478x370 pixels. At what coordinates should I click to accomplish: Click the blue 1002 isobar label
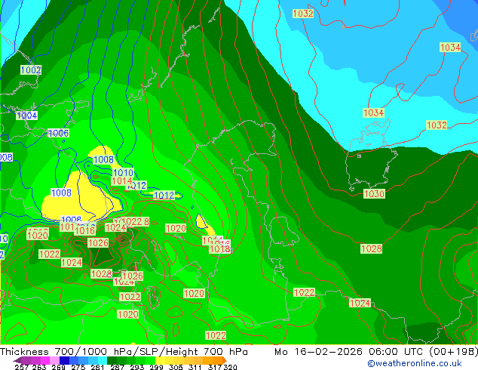click(31, 70)
